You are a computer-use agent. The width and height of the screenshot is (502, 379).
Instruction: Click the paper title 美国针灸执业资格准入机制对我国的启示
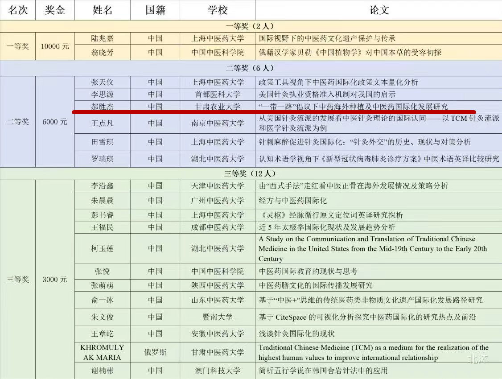coord(327,95)
